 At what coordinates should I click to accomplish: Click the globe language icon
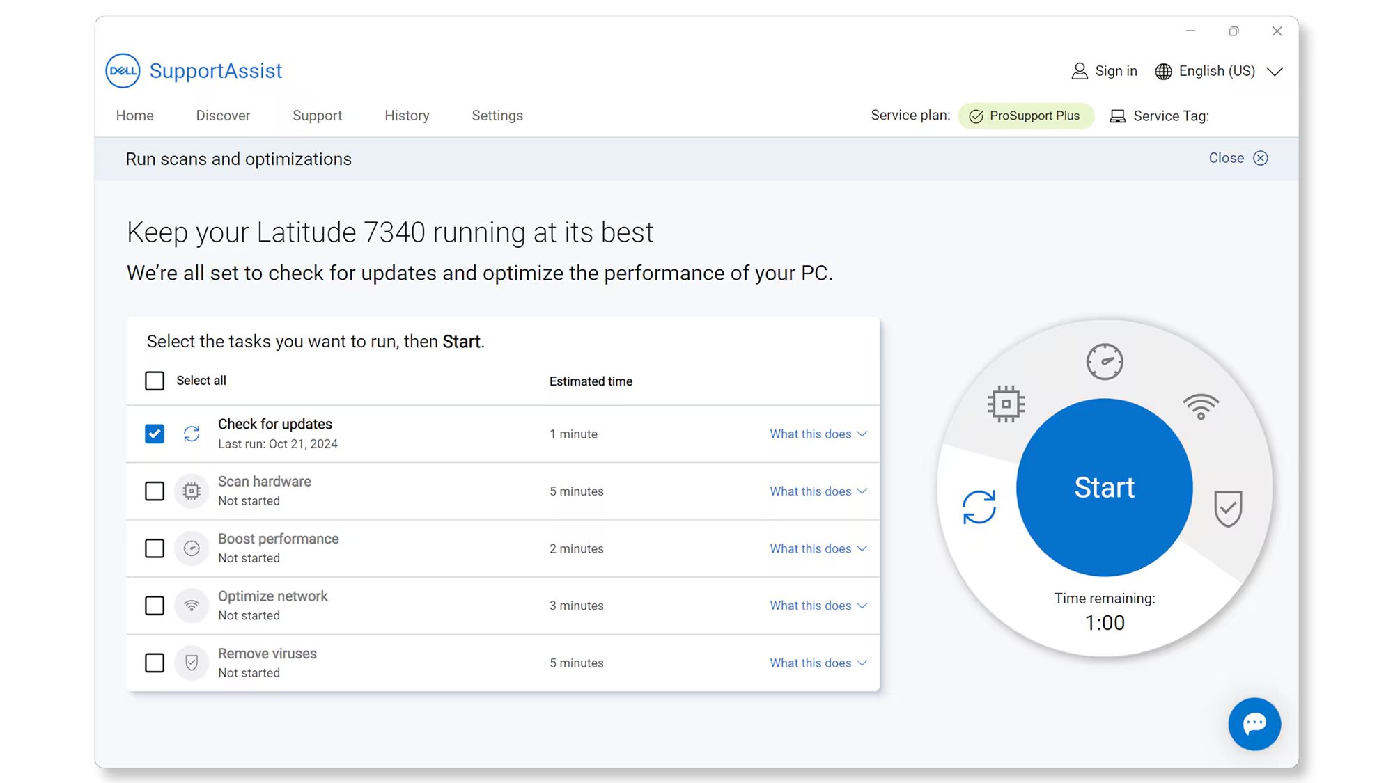[1163, 72]
